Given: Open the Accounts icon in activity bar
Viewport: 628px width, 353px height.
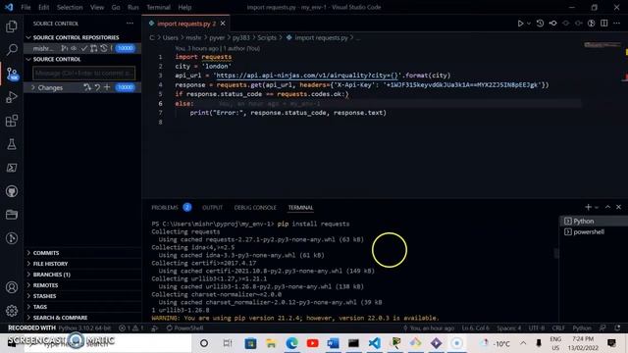Looking at the screenshot, I should (12, 287).
